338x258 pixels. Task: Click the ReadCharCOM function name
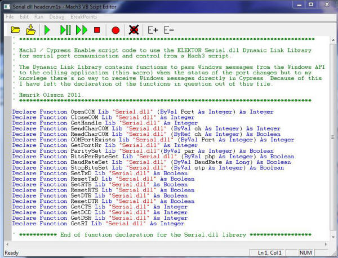[x=90, y=134]
